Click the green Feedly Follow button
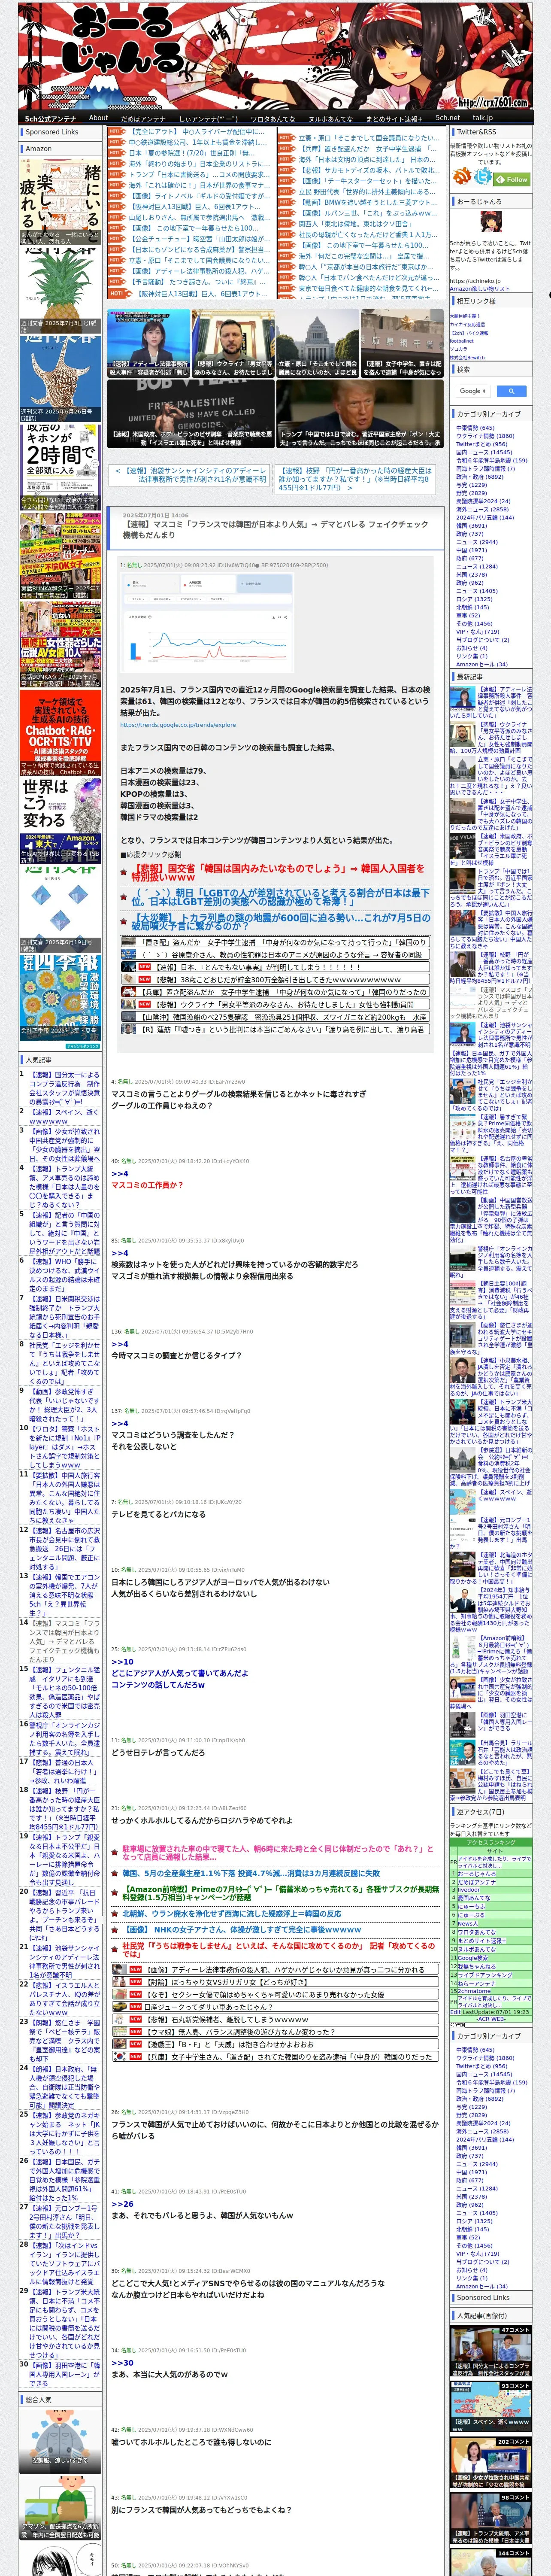This screenshot has height=2576, width=551. pos(512,179)
